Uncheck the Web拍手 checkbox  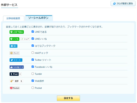(x=33, y=81)
